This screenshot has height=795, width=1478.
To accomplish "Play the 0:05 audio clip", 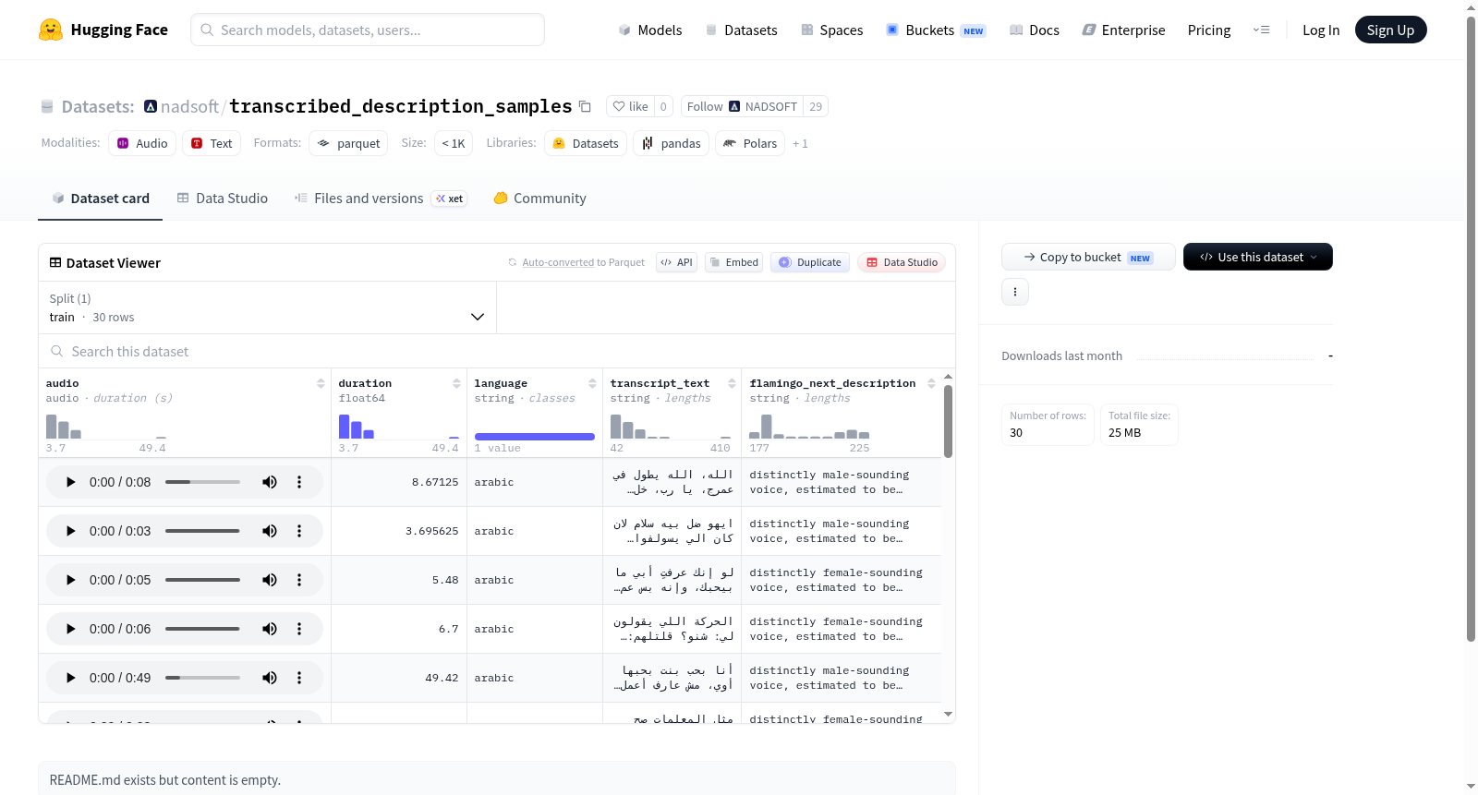I will point(70,580).
